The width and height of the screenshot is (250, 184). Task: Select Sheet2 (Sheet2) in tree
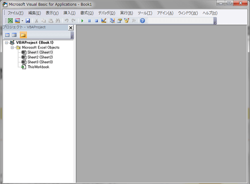coord(40,57)
